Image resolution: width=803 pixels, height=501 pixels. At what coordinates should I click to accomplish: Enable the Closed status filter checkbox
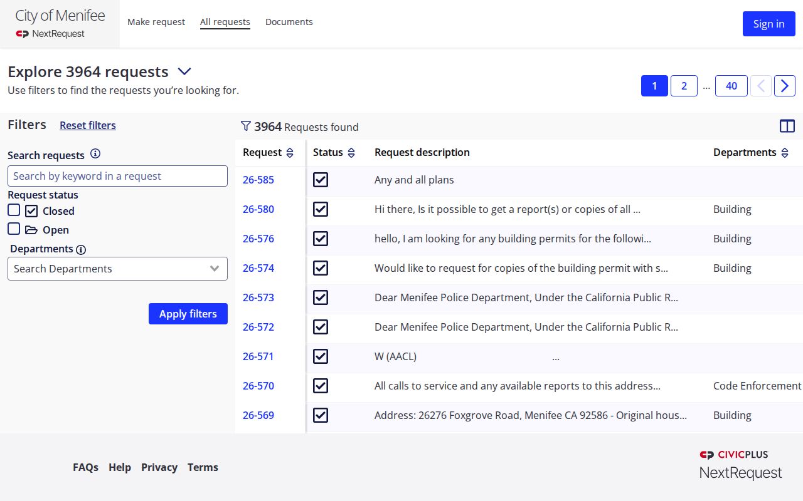tap(14, 210)
